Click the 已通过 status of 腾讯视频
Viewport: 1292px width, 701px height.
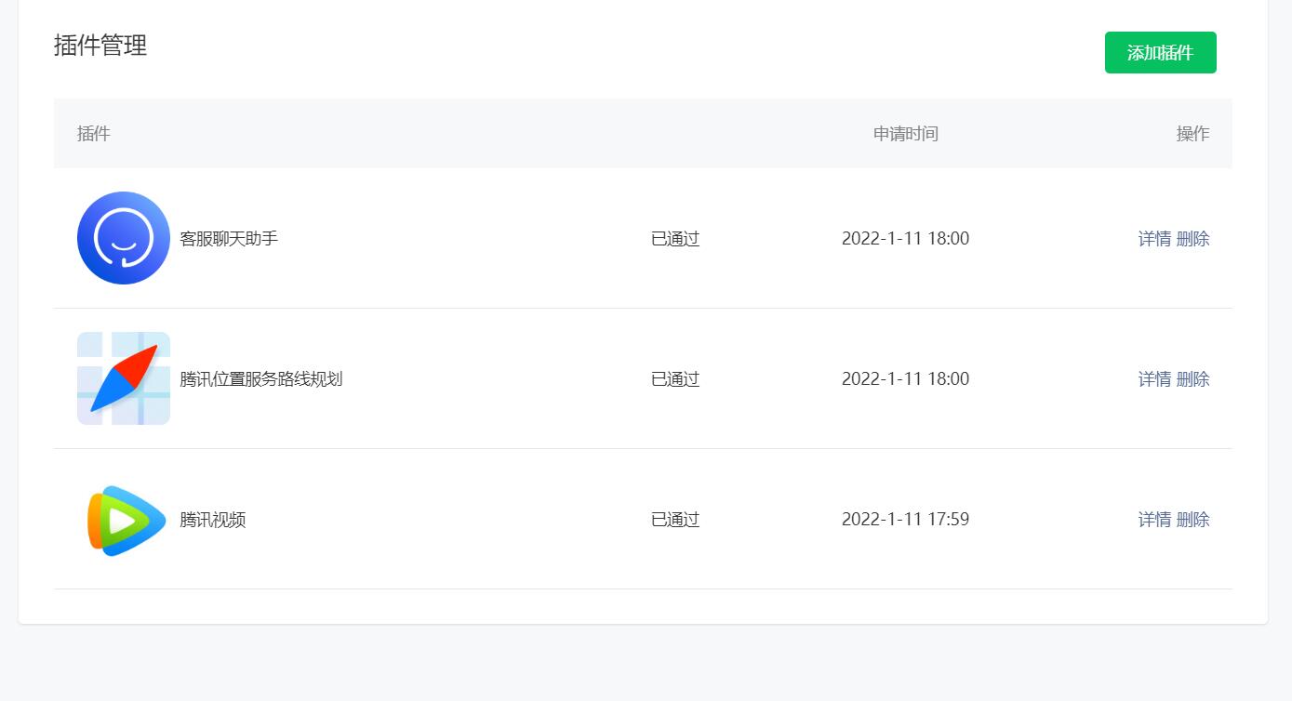tap(675, 520)
